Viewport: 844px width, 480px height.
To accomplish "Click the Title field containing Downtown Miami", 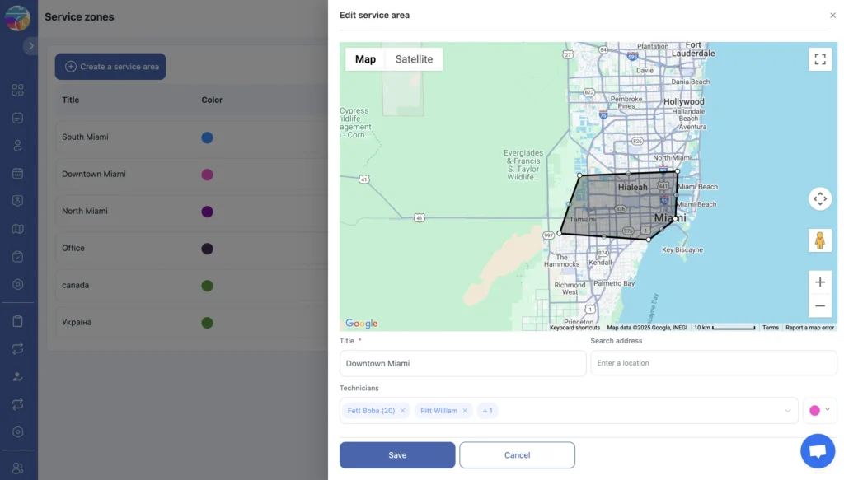I will (x=462, y=363).
